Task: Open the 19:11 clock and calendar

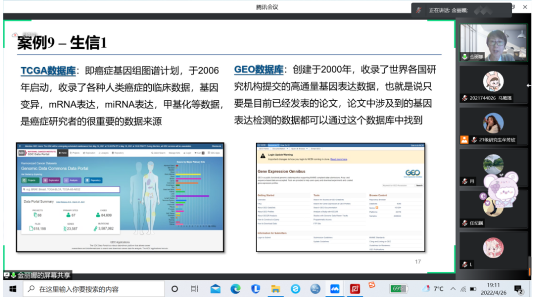Action: [493, 289]
